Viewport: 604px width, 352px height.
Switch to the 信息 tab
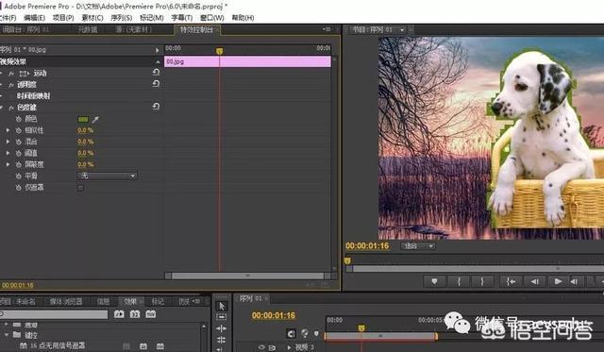(103, 301)
